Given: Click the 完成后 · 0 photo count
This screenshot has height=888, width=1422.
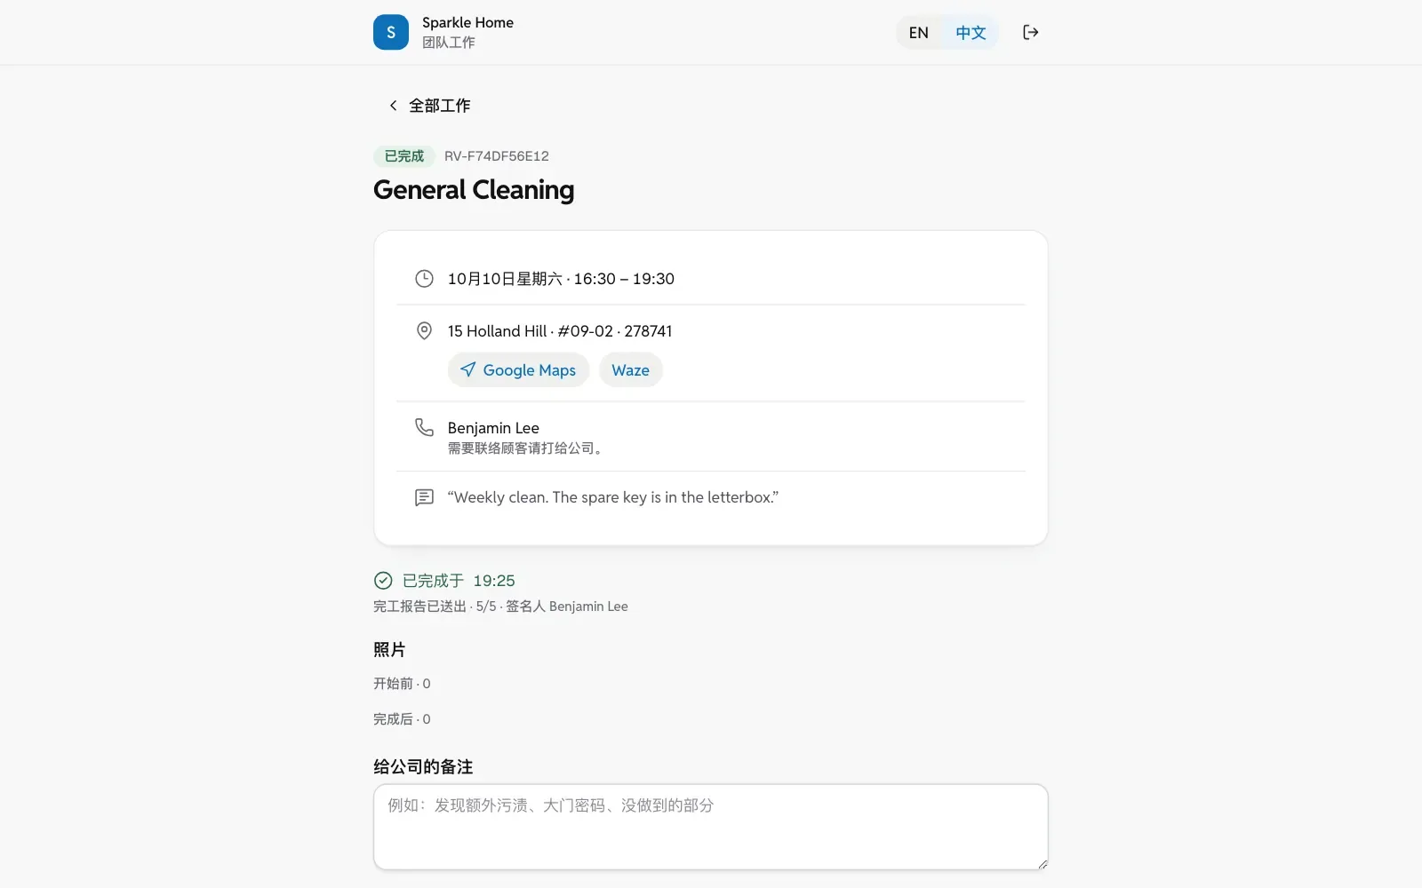Looking at the screenshot, I should coord(402,719).
